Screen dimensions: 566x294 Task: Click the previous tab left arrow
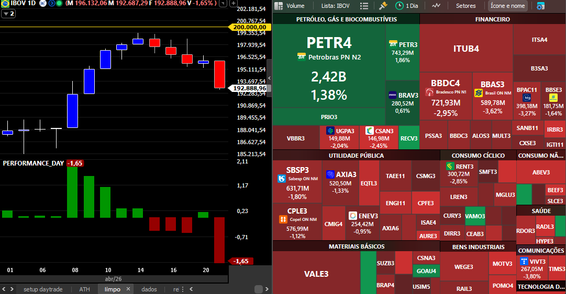pyautogui.click(x=4, y=289)
